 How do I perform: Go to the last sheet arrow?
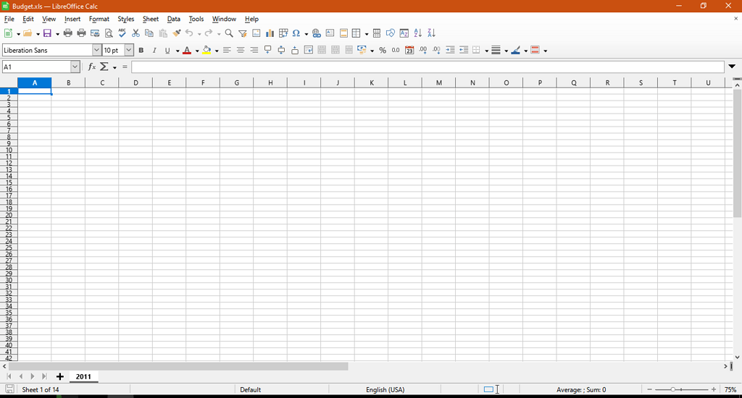pos(44,377)
